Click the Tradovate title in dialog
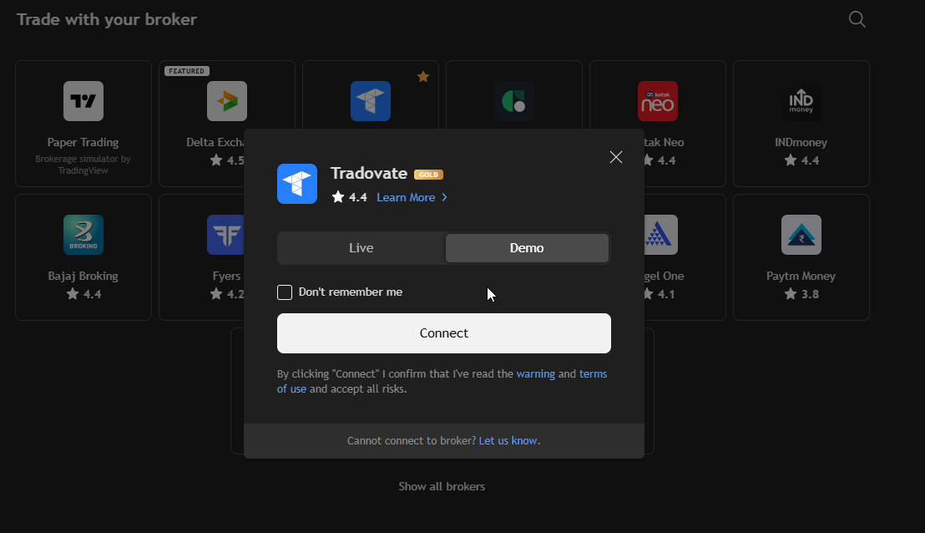 pos(369,173)
